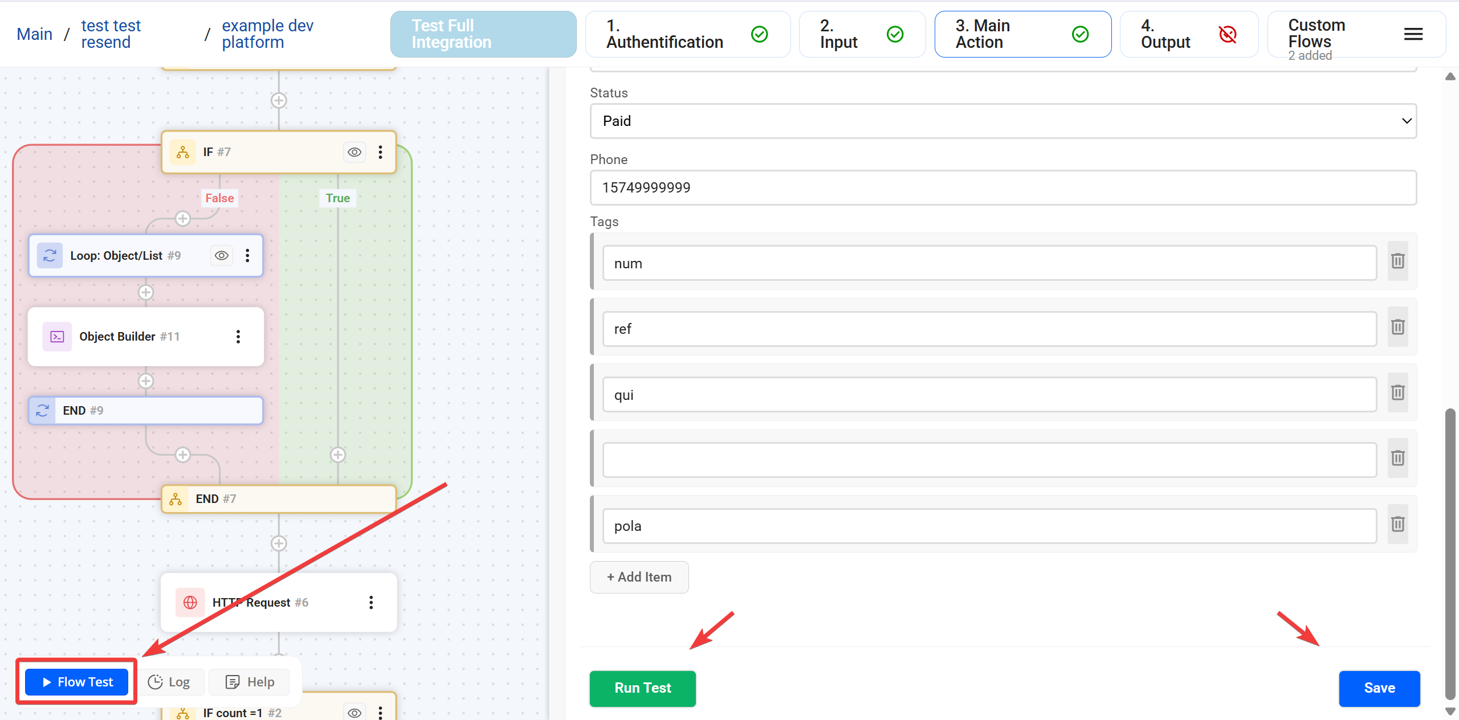Click the right panel vertical scrollbar thumb
This screenshot has height=720, width=1459.
pyautogui.click(x=1450, y=553)
